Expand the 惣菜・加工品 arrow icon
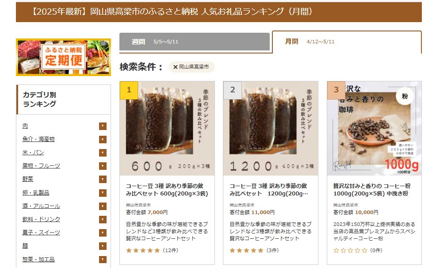 (103, 260)
